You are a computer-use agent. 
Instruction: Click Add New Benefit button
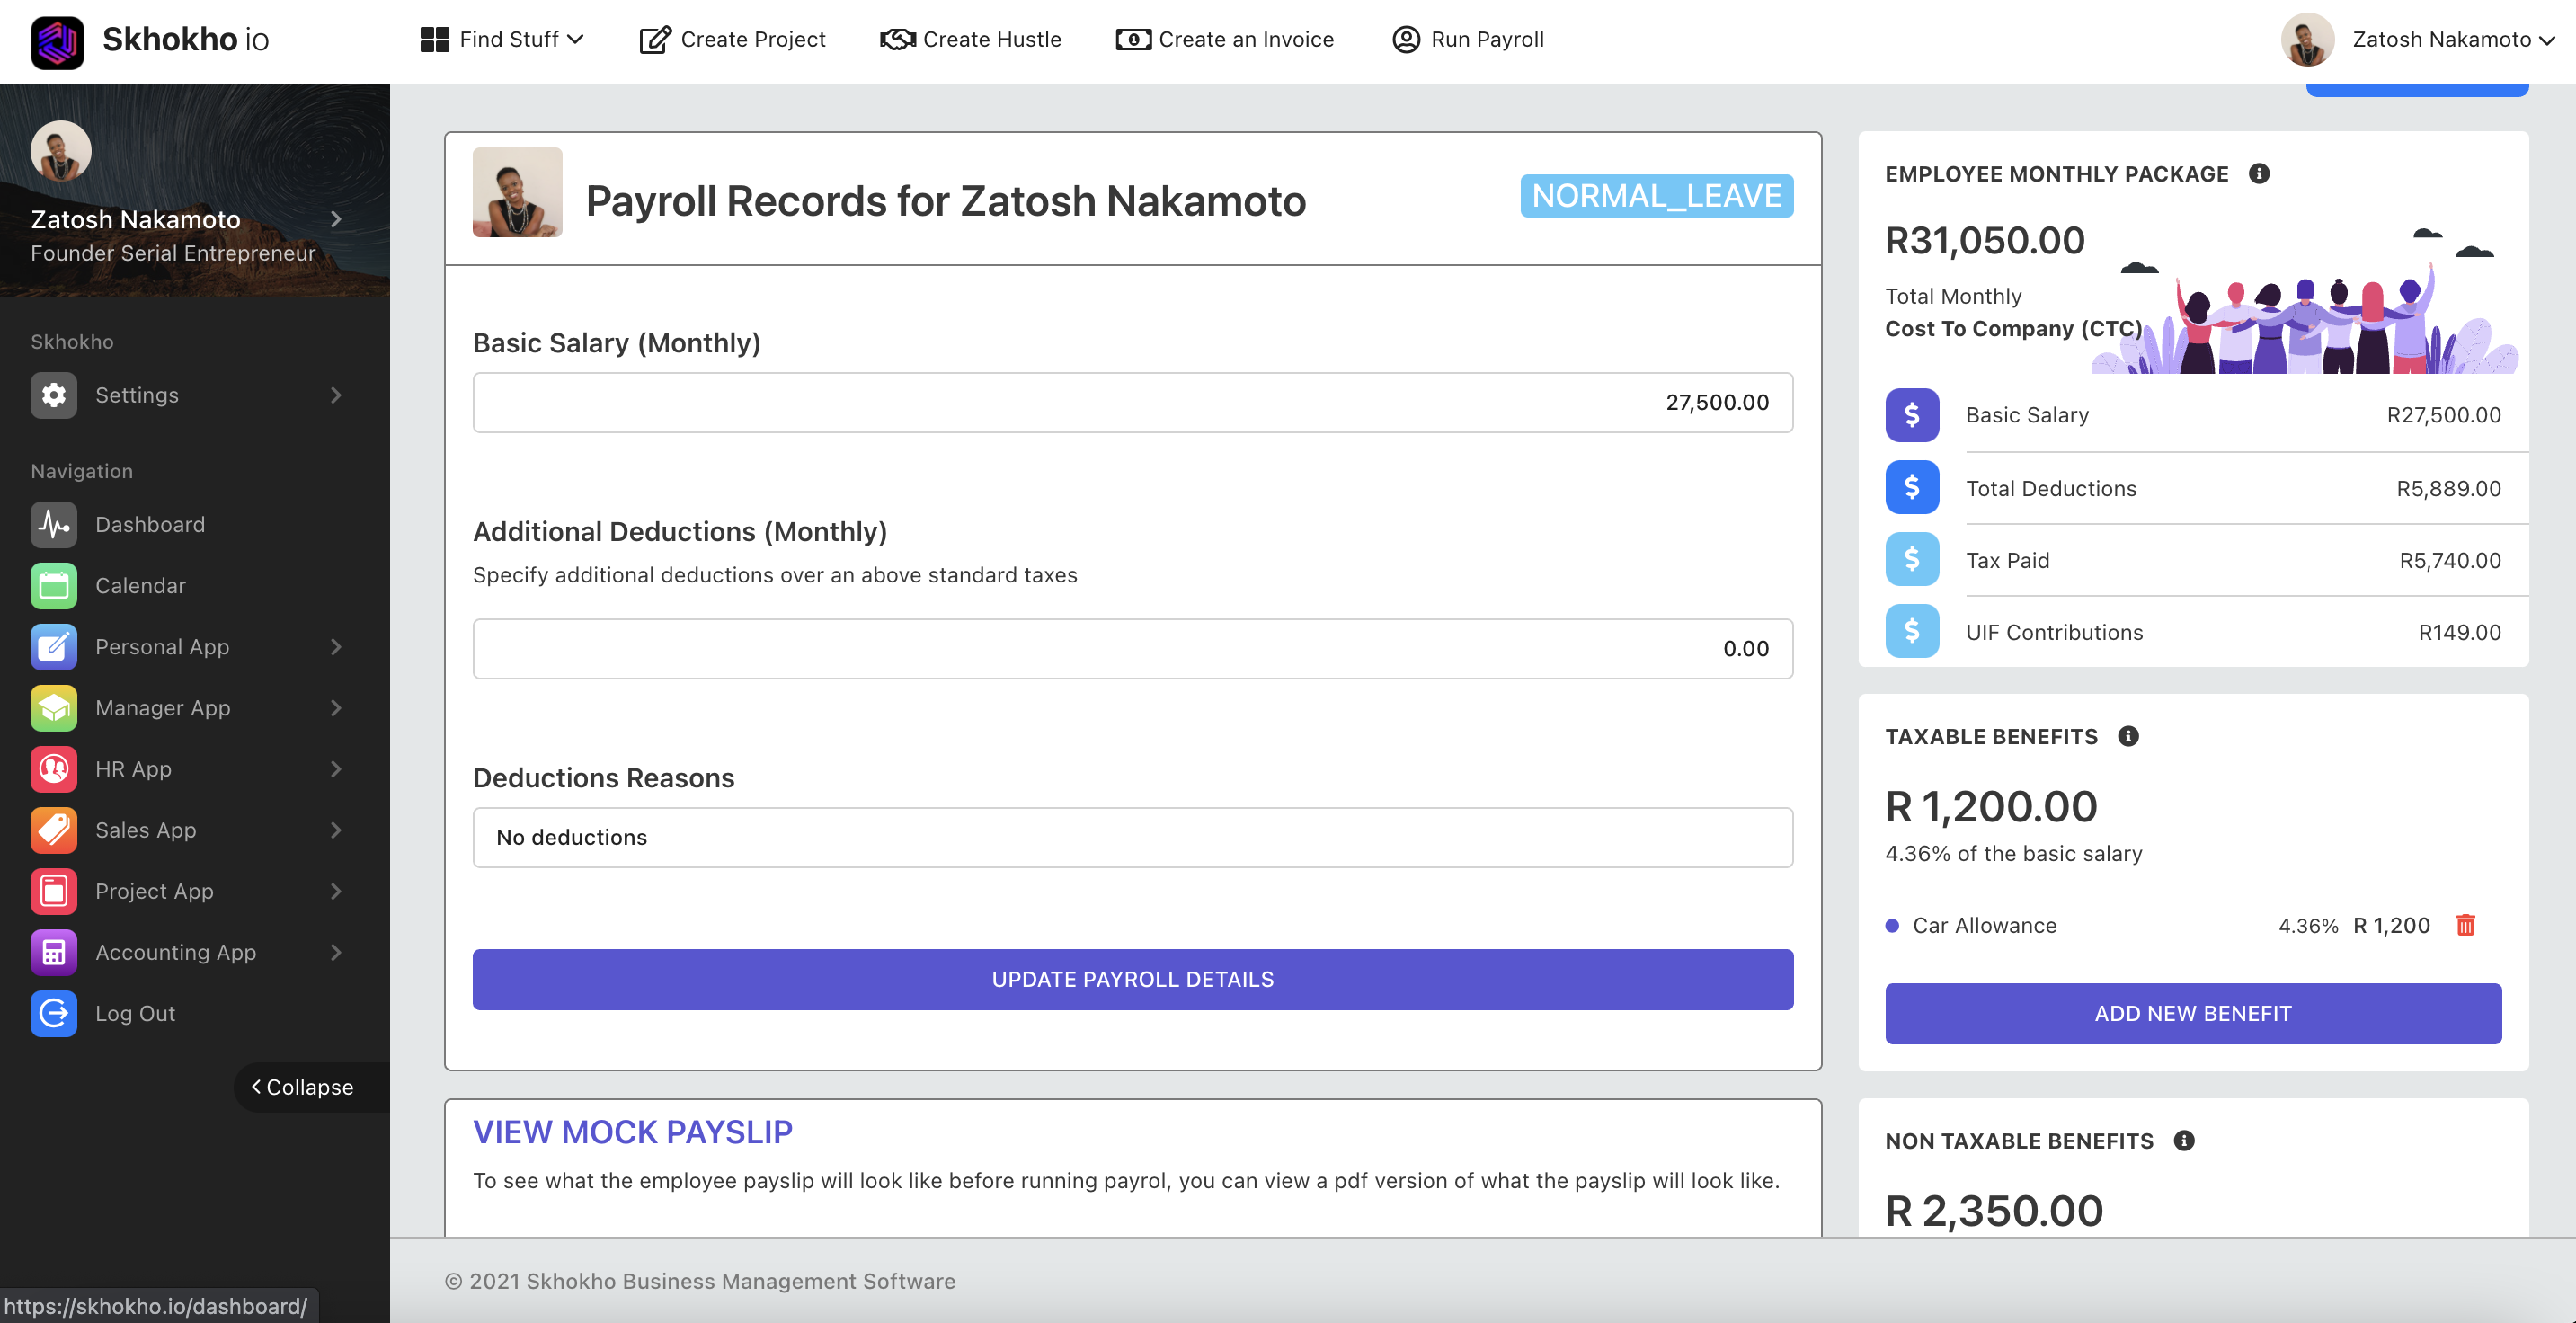(x=2192, y=1013)
